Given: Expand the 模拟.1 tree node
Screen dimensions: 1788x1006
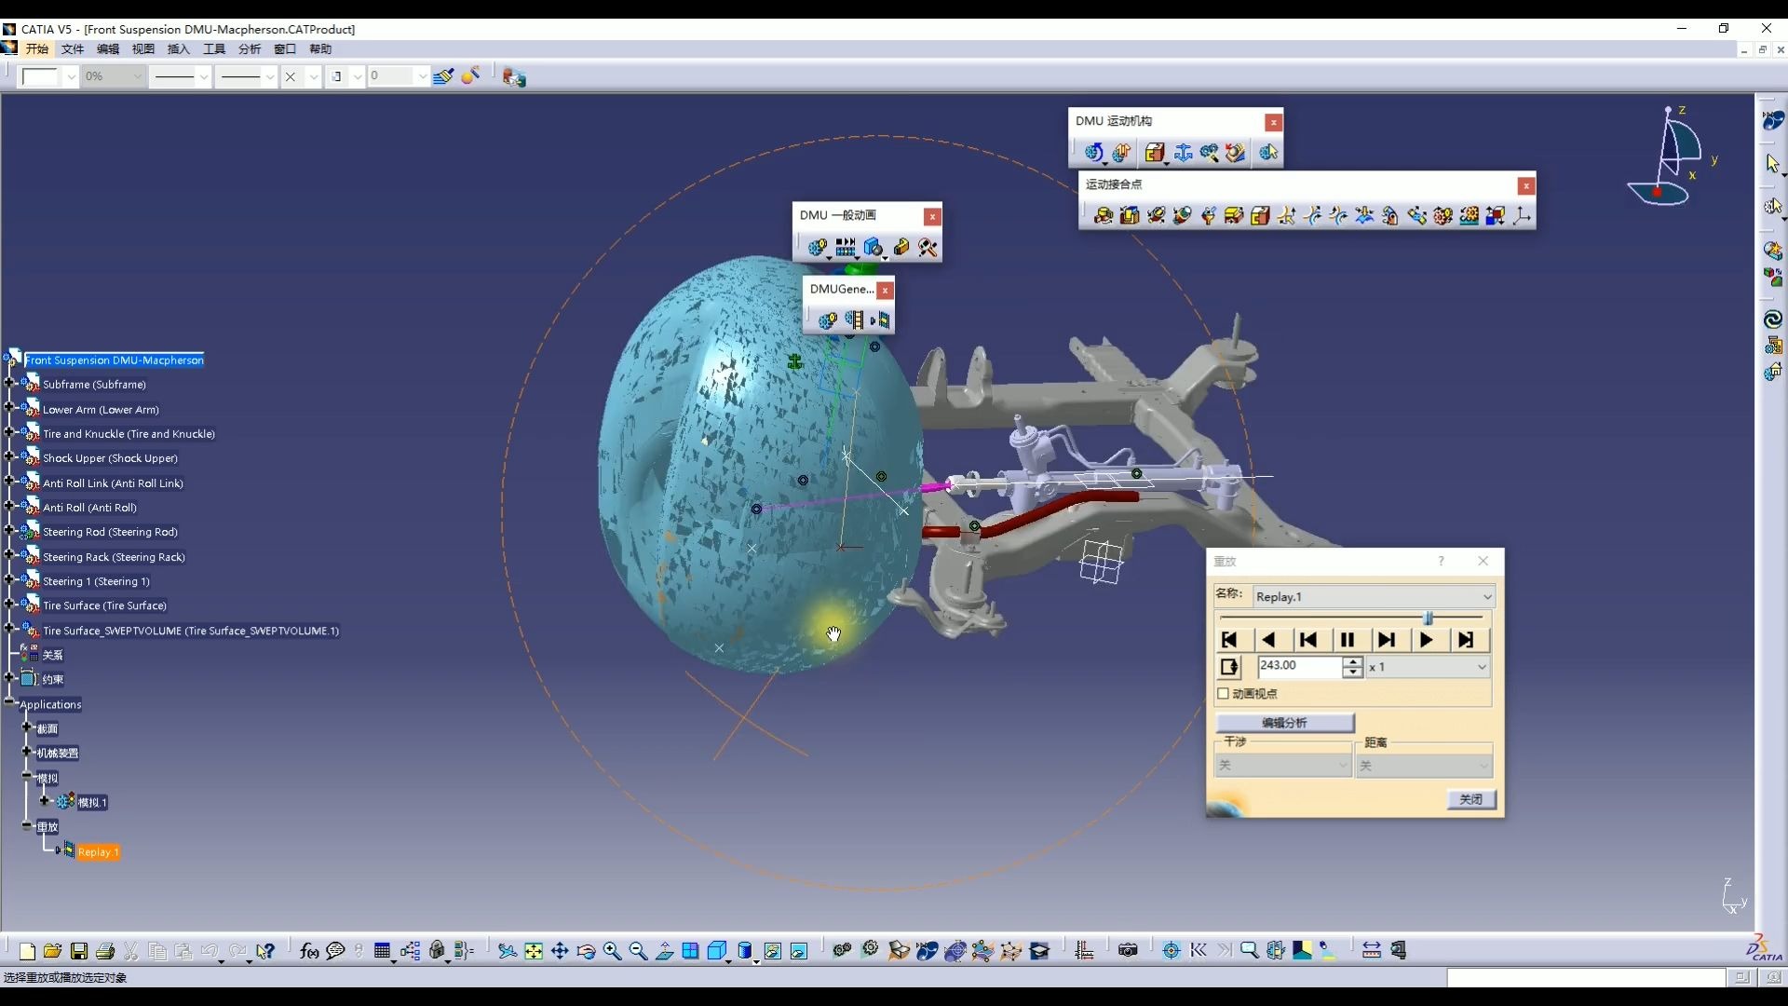Looking at the screenshot, I should [x=45, y=800].
